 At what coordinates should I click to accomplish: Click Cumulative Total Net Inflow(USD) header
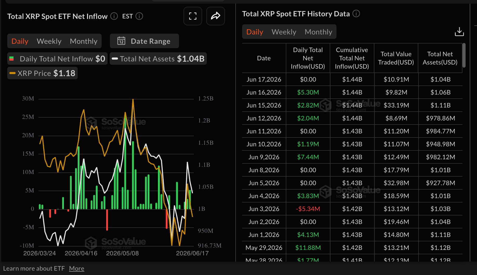(352, 58)
